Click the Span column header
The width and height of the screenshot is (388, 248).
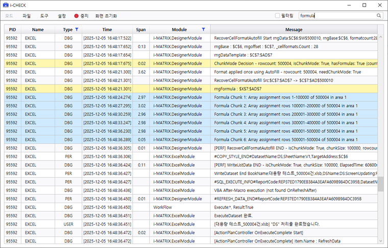(x=141, y=30)
